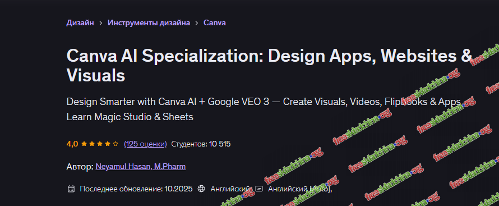Screen dimensions: 499x206
Task: Click the chevron separator after Дизайн
Action: click(101, 23)
